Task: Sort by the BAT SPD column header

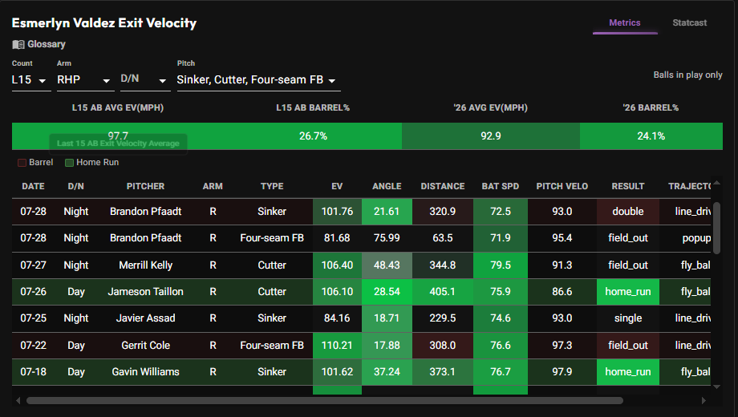Action: tap(501, 186)
